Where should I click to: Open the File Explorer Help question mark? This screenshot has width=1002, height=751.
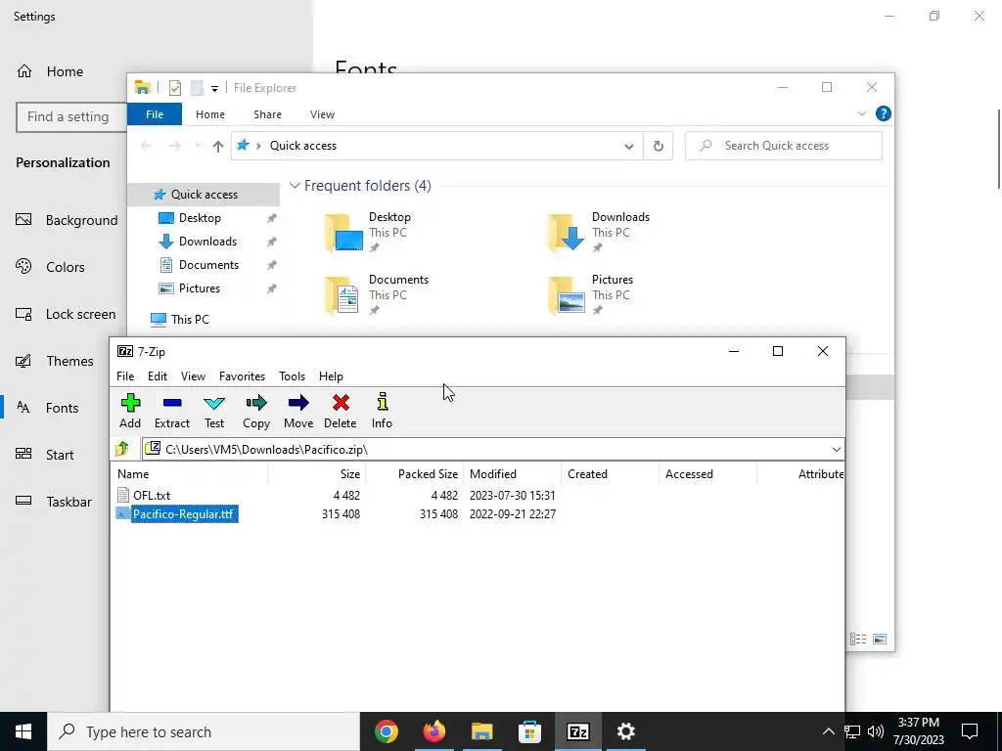pos(884,113)
